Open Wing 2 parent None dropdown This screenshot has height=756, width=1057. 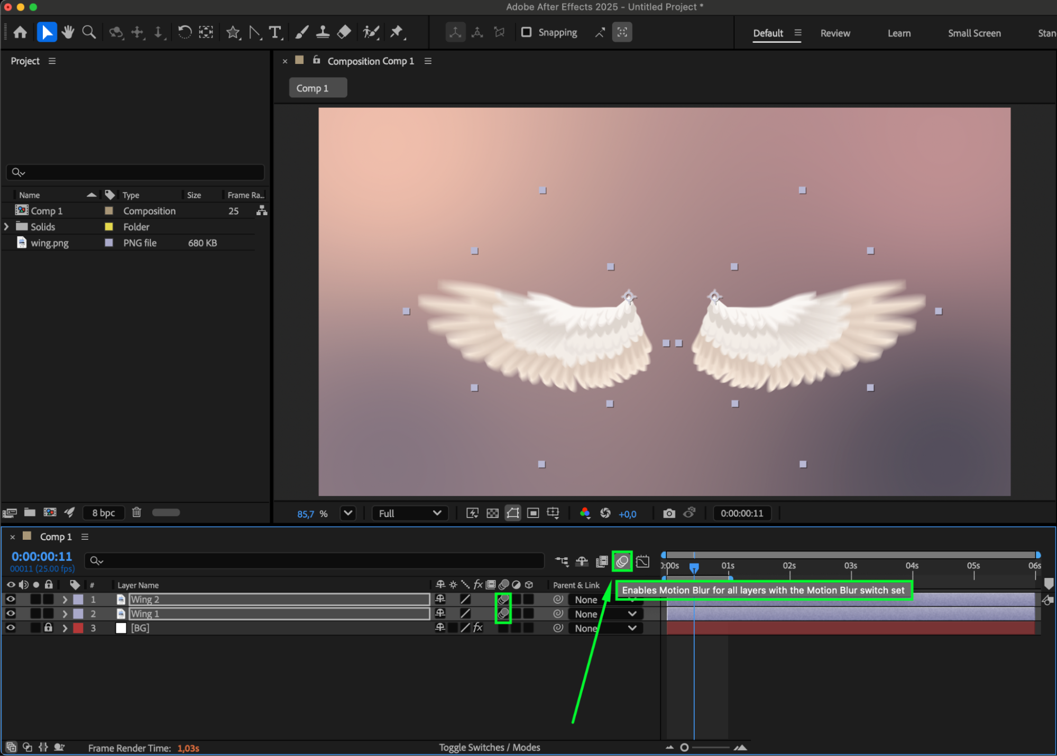[605, 600]
